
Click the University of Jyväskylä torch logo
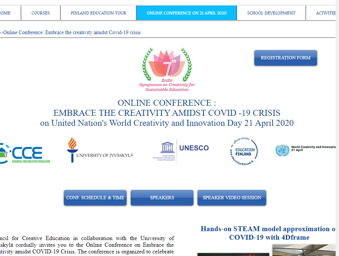[x=100, y=150]
